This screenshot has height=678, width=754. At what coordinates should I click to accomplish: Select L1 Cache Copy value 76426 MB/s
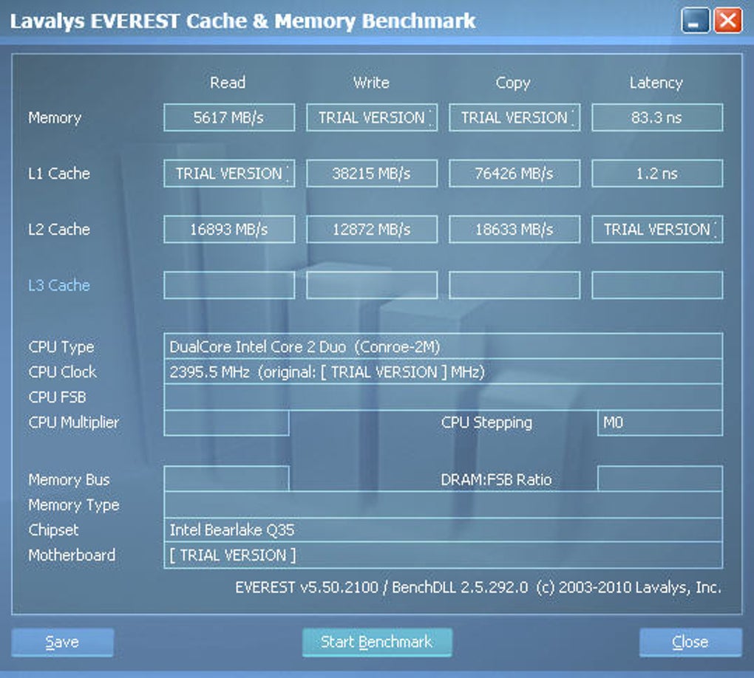[514, 173]
